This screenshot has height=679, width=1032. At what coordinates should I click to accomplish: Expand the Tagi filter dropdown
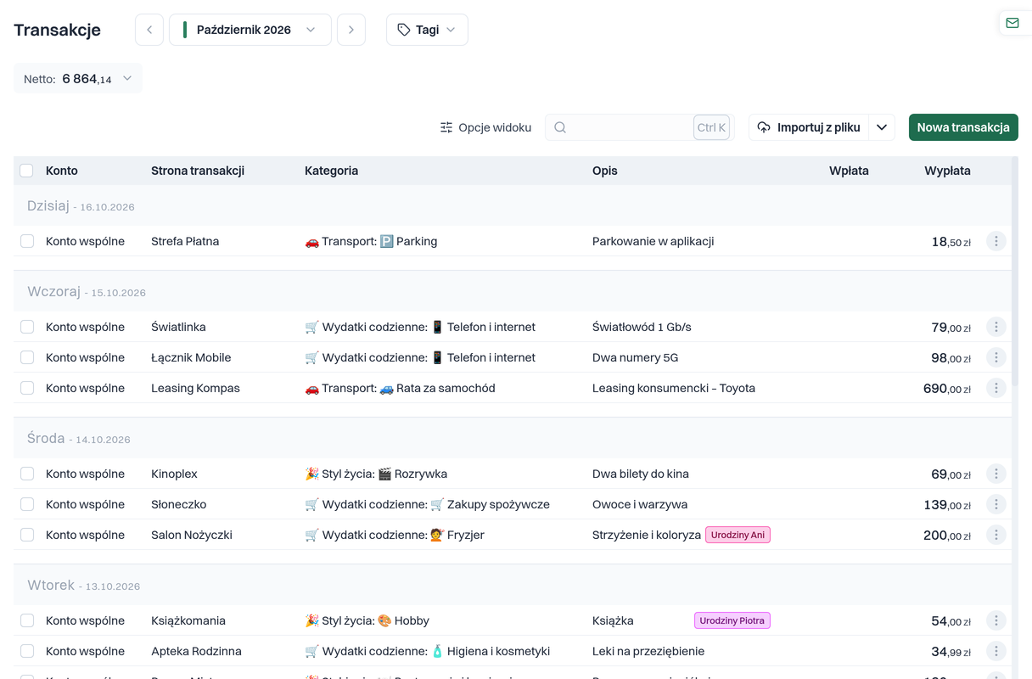tap(427, 30)
